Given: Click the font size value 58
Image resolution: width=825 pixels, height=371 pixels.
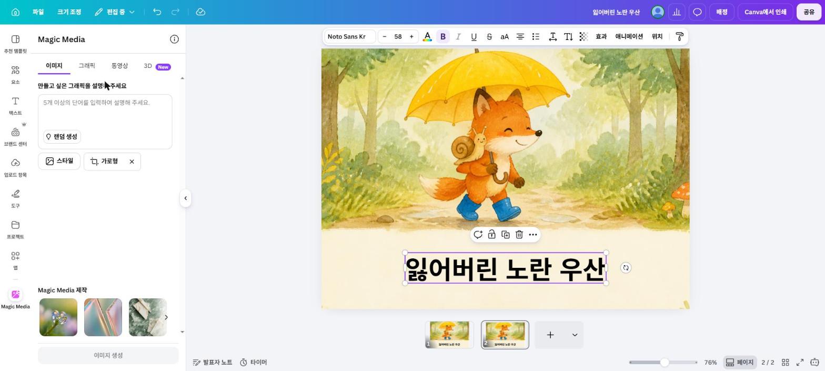Looking at the screenshot, I should (398, 36).
